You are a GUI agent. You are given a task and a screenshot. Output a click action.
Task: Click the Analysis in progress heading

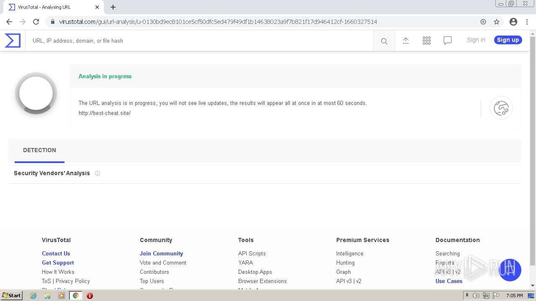coord(105,76)
